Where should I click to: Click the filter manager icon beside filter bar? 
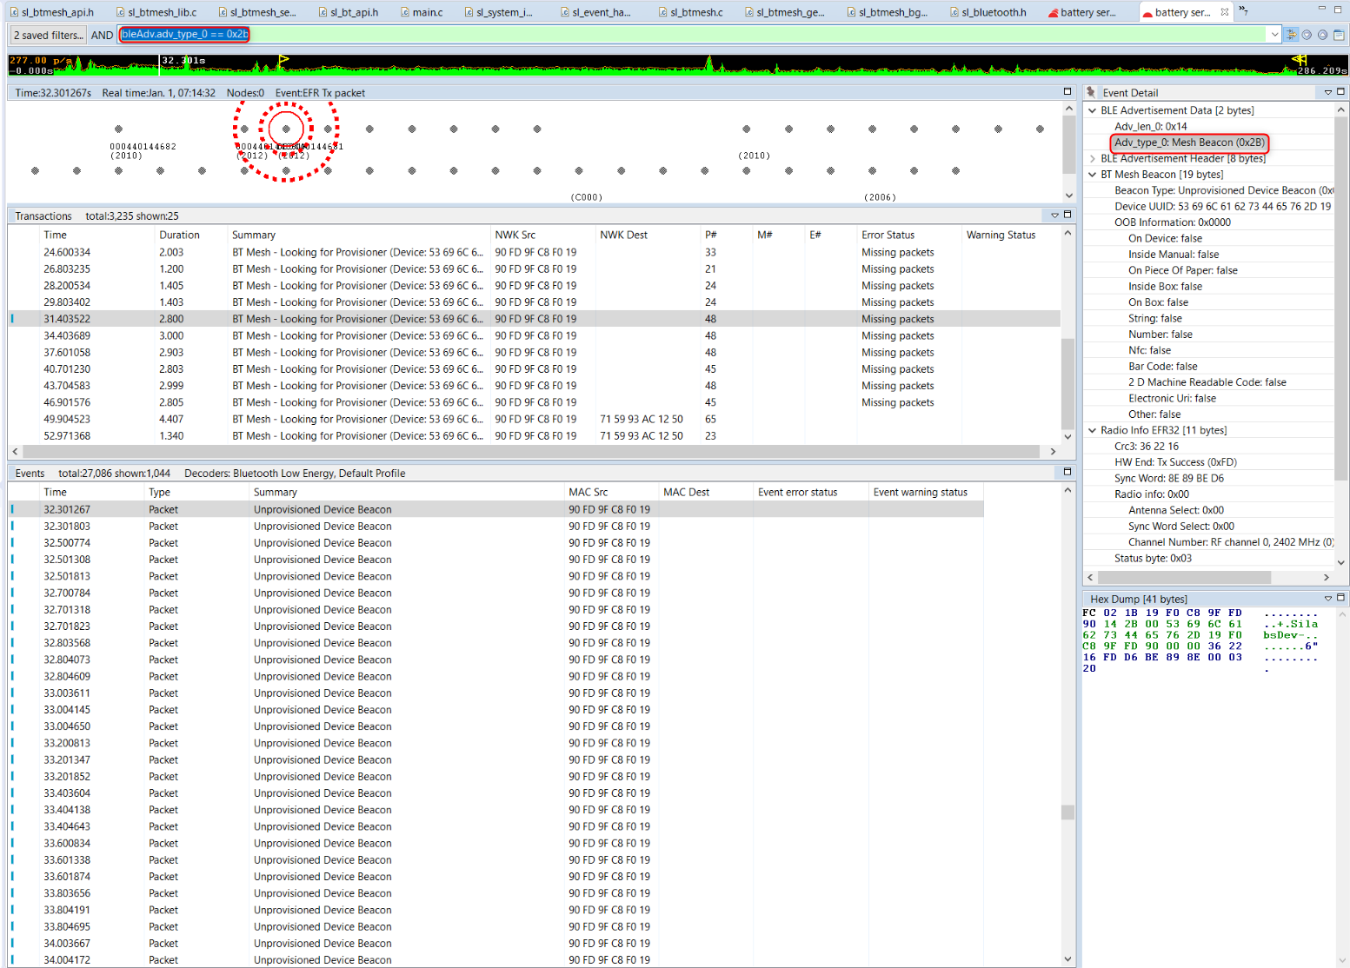1291,35
